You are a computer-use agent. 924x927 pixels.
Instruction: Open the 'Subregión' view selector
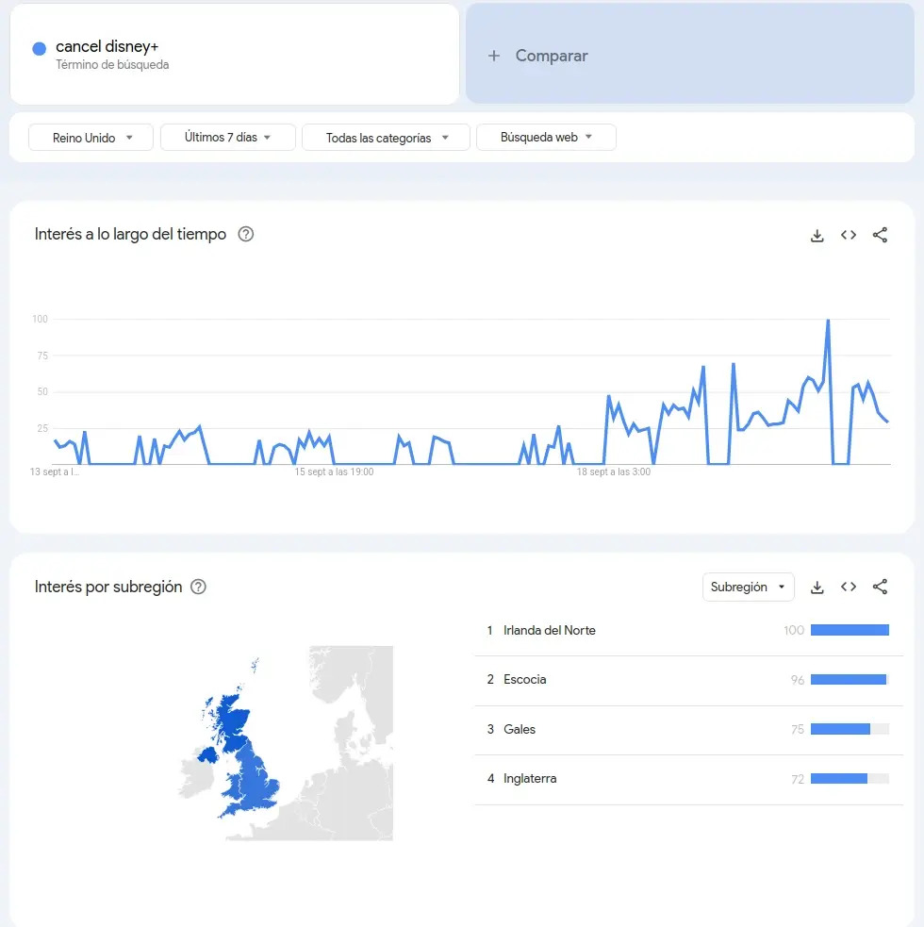coord(748,587)
